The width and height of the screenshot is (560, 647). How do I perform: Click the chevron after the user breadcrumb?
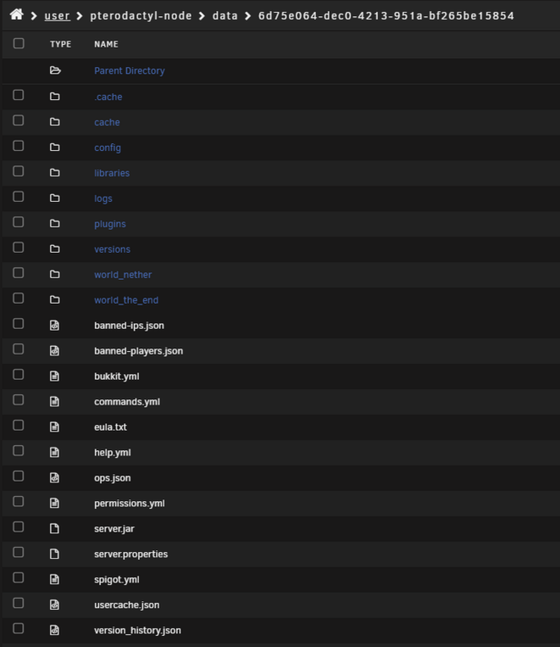[x=79, y=16]
